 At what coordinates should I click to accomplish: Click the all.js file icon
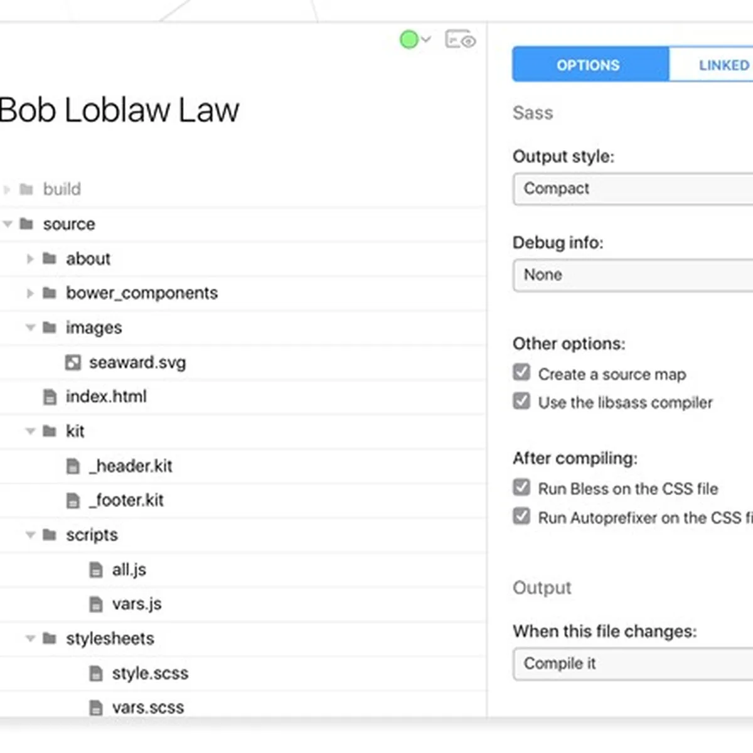coord(96,570)
